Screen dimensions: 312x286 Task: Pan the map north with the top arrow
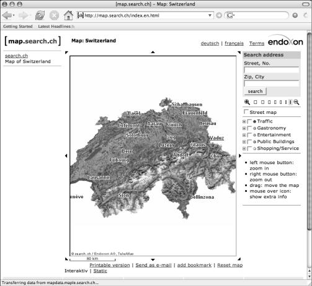(x=153, y=52)
